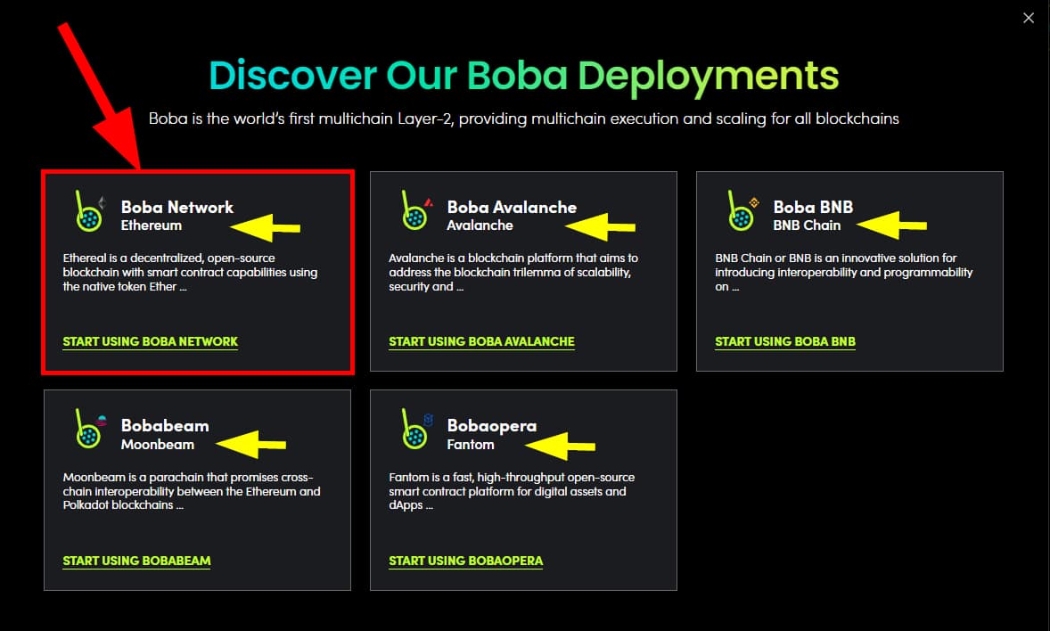This screenshot has height=631, width=1050.
Task: Click the Bobabeam cup icon
Action: click(87, 437)
